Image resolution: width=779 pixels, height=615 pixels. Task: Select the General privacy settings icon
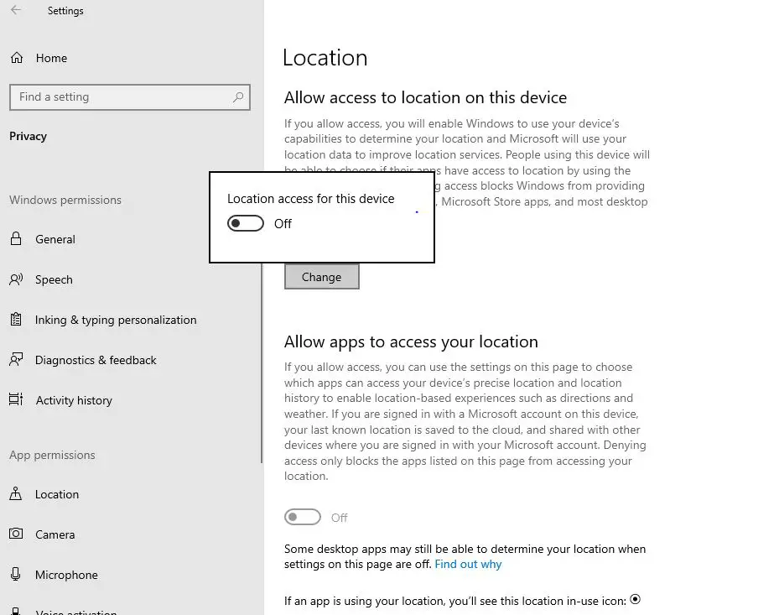pos(17,239)
